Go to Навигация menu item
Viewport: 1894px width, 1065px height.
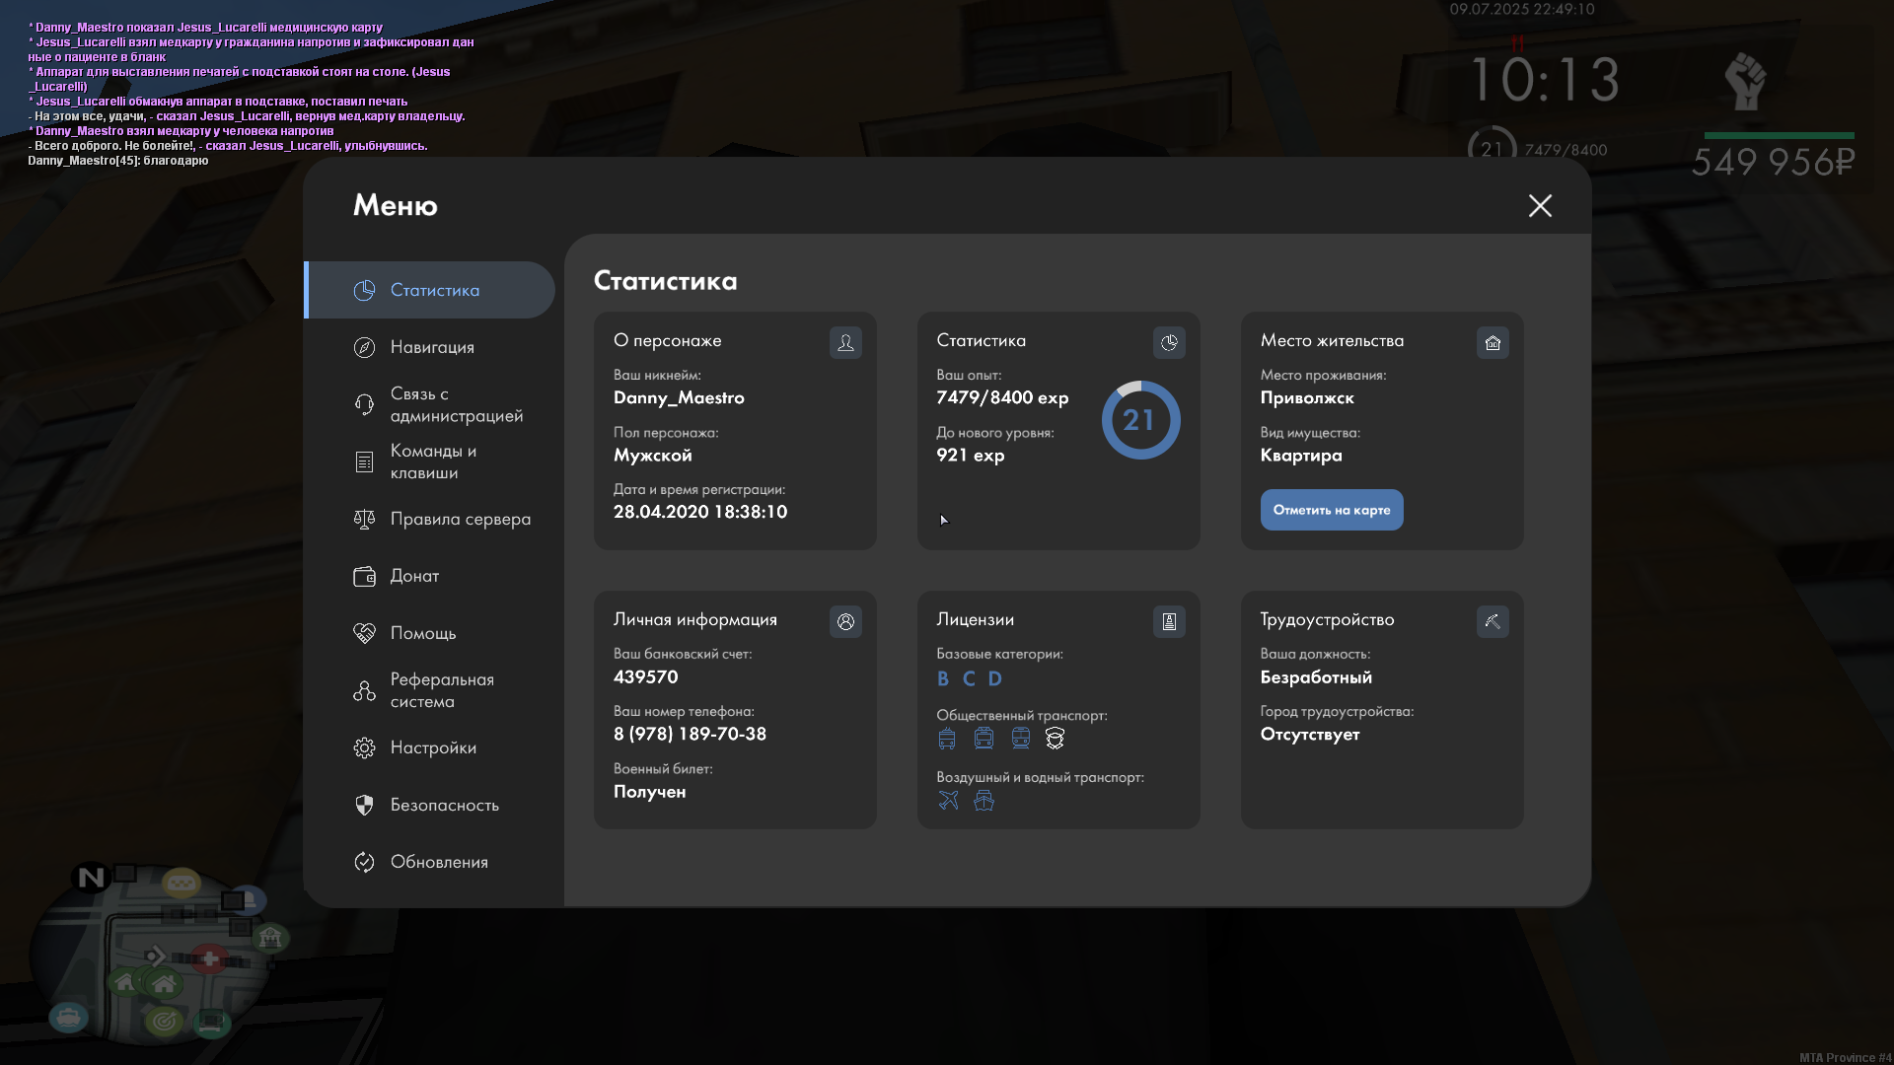click(x=430, y=347)
